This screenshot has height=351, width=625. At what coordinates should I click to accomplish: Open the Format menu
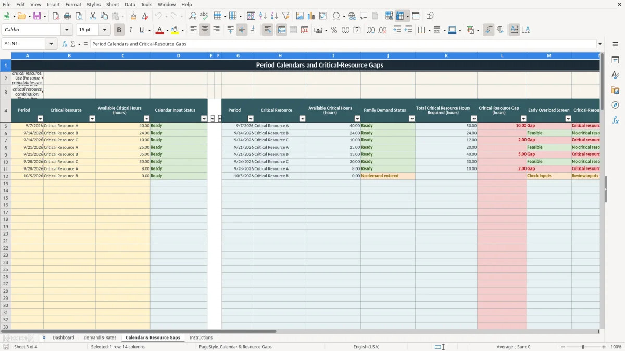point(73,4)
